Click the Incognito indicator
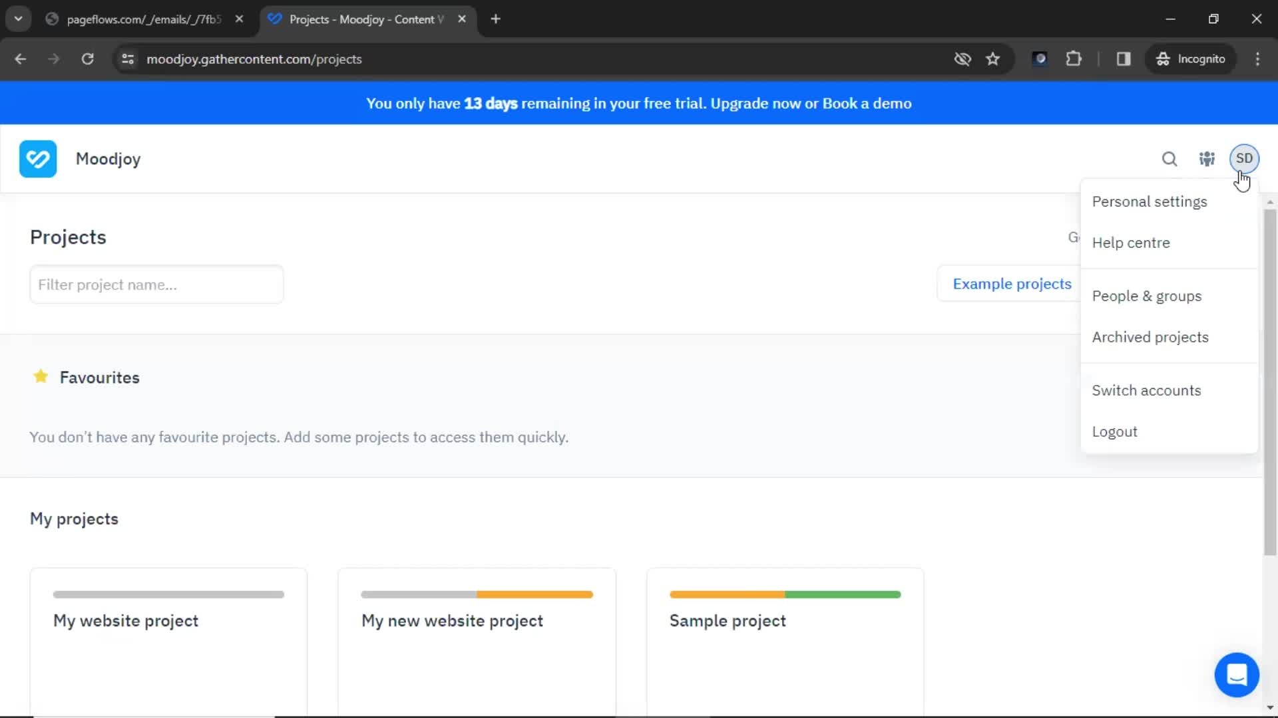1278x718 pixels. [x=1190, y=59]
